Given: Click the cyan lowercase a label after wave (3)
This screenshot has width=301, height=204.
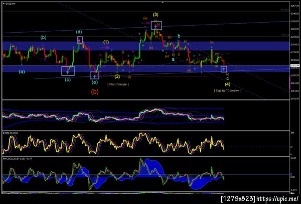Looking at the screenshot, I should click(x=173, y=60).
